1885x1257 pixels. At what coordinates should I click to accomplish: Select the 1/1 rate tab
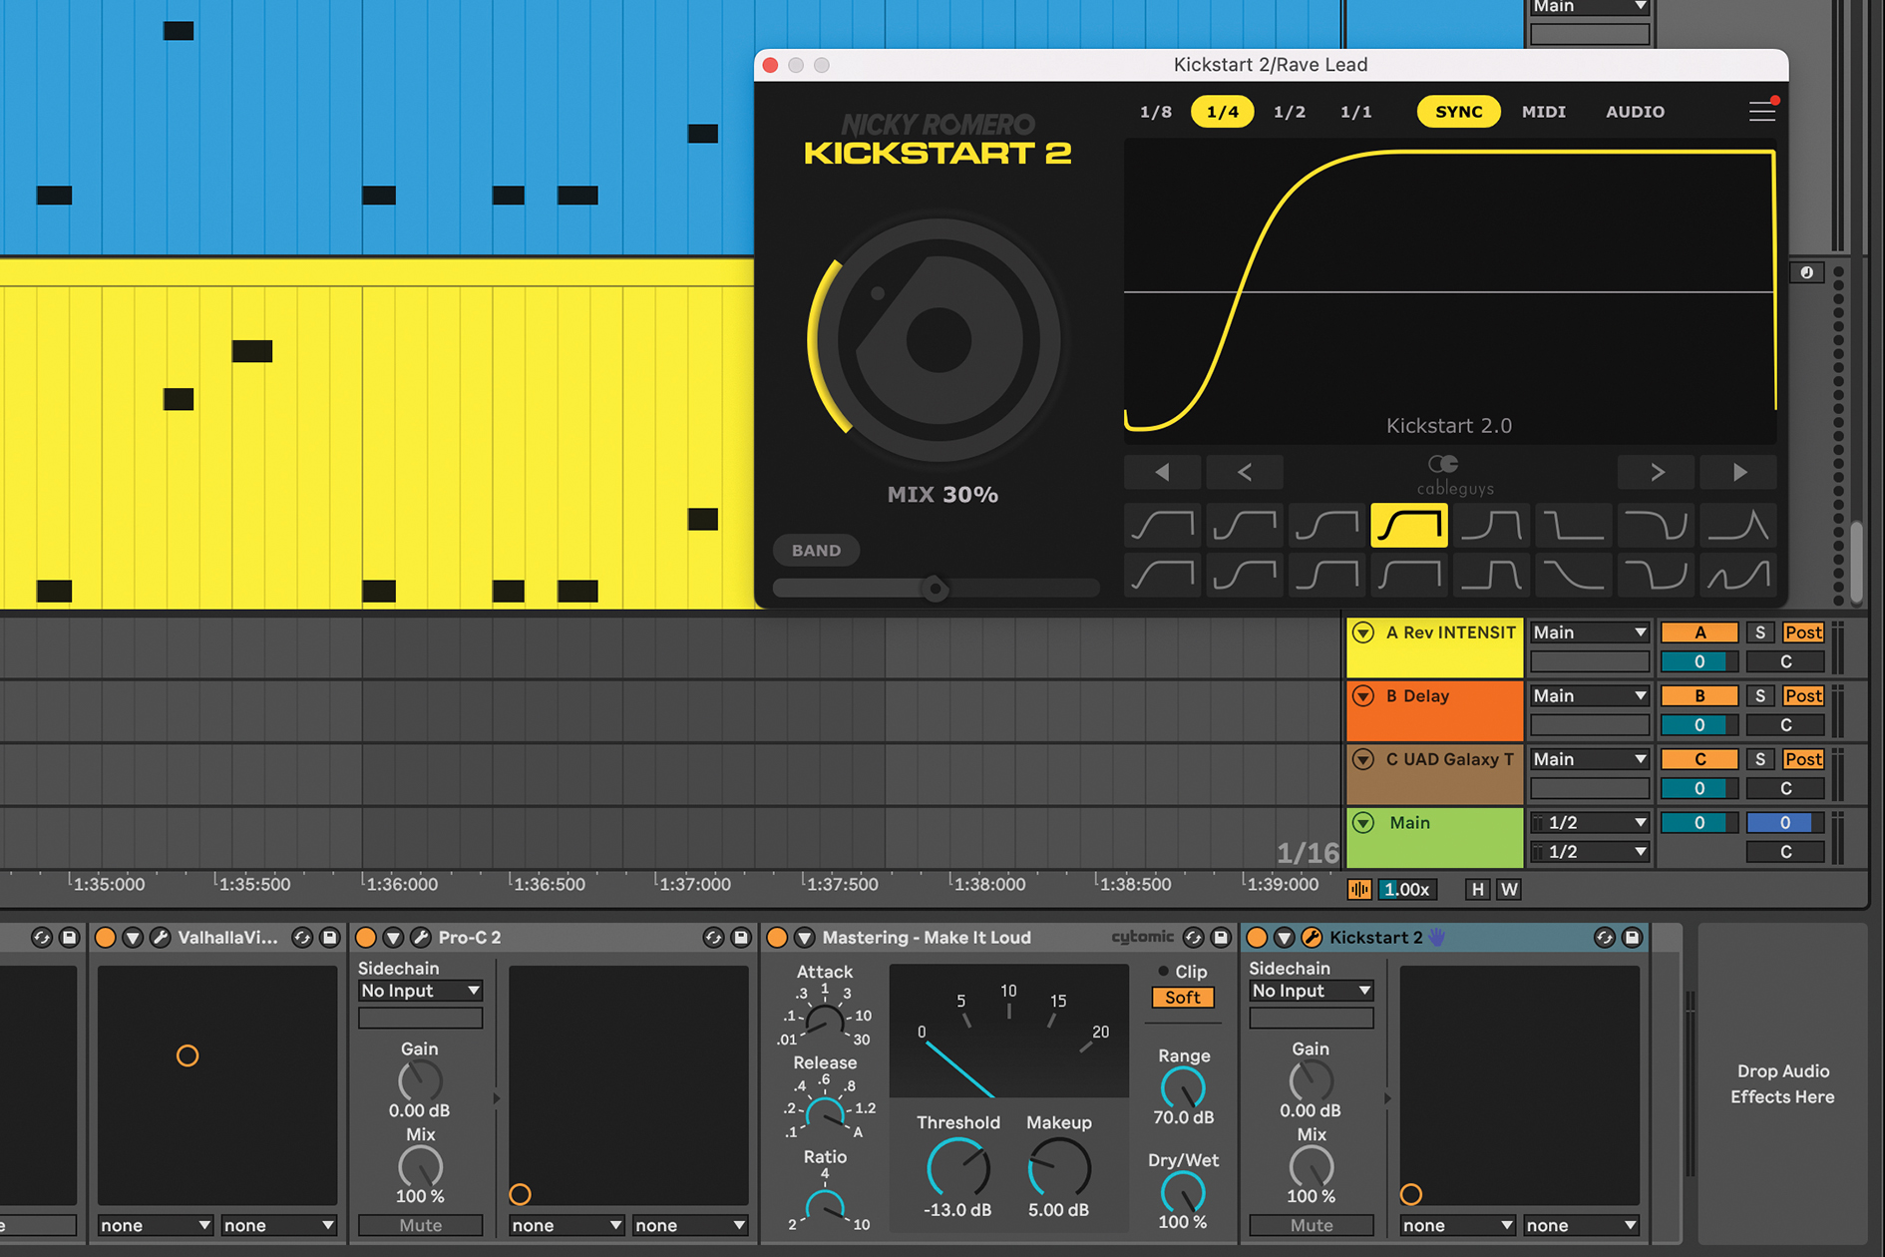pyautogui.click(x=1356, y=112)
